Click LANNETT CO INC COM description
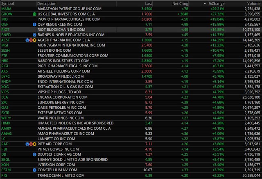262x179 pixels. click(x=56, y=139)
